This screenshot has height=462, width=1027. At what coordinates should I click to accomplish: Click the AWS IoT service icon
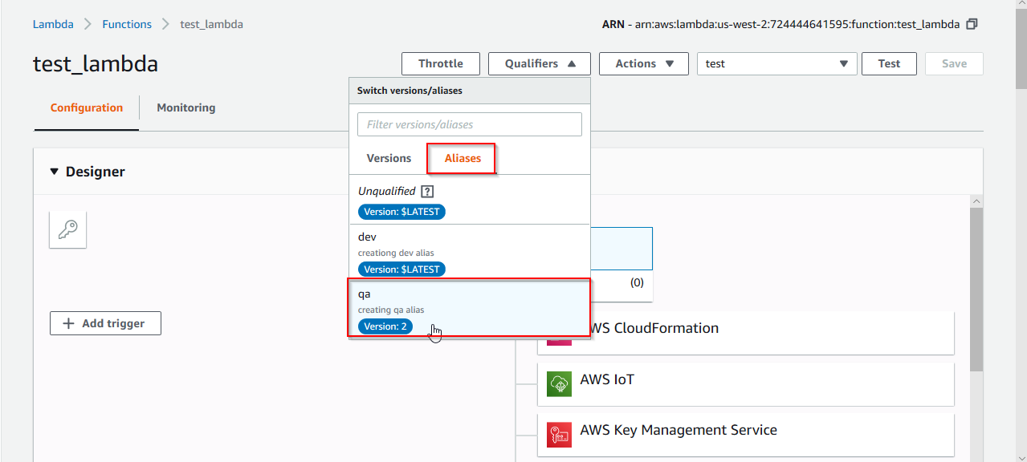click(x=559, y=383)
